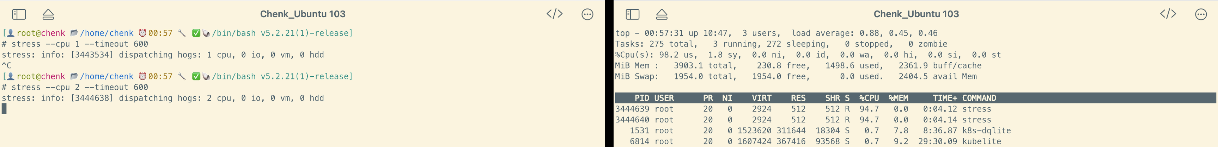The image size is (1218, 147).
Task: Toggle the sidebar in the left terminal pane
Action: click(x=19, y=15)
